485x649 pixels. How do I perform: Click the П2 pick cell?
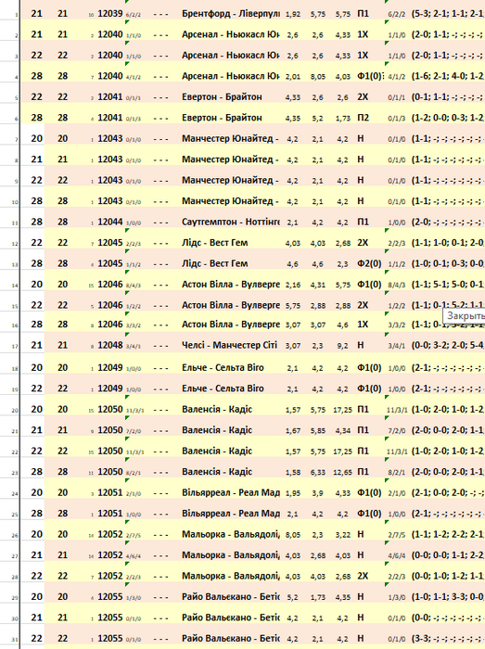[x=363, y=118]
